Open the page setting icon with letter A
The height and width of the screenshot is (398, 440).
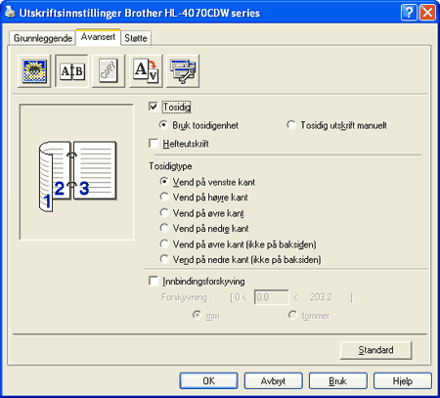(x=146, y=70)
